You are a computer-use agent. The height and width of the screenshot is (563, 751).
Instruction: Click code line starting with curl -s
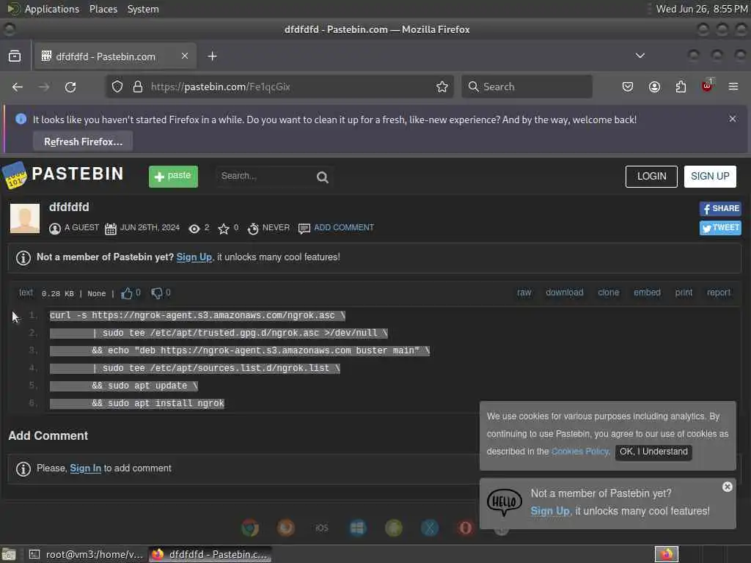[x=197, y=315]
